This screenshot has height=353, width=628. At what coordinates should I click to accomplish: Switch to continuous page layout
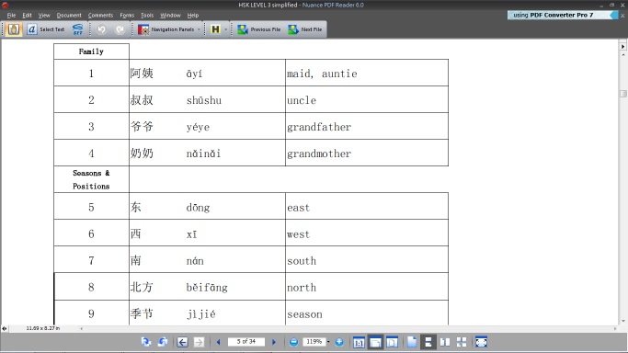(428, 342)
